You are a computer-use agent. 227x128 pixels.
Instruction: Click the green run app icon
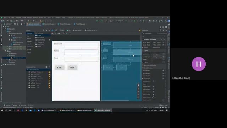126,21
